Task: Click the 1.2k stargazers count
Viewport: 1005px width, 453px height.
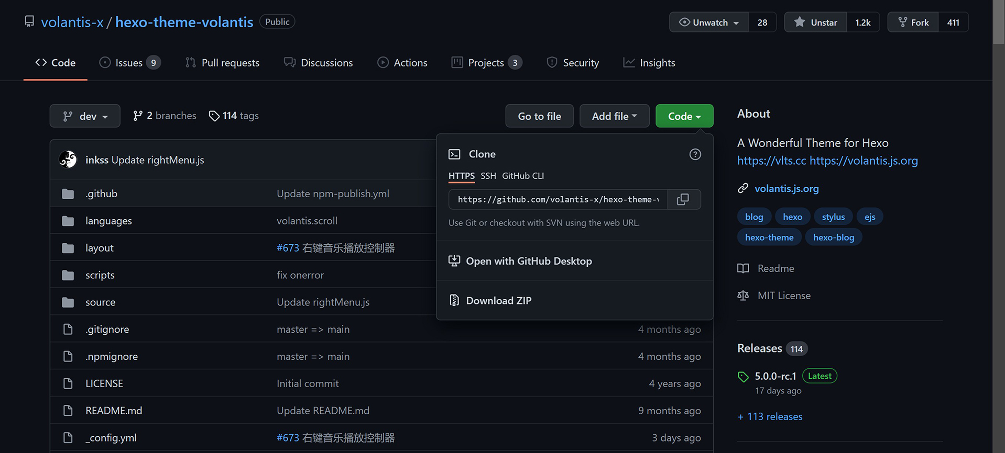Action: click(862, 22)
